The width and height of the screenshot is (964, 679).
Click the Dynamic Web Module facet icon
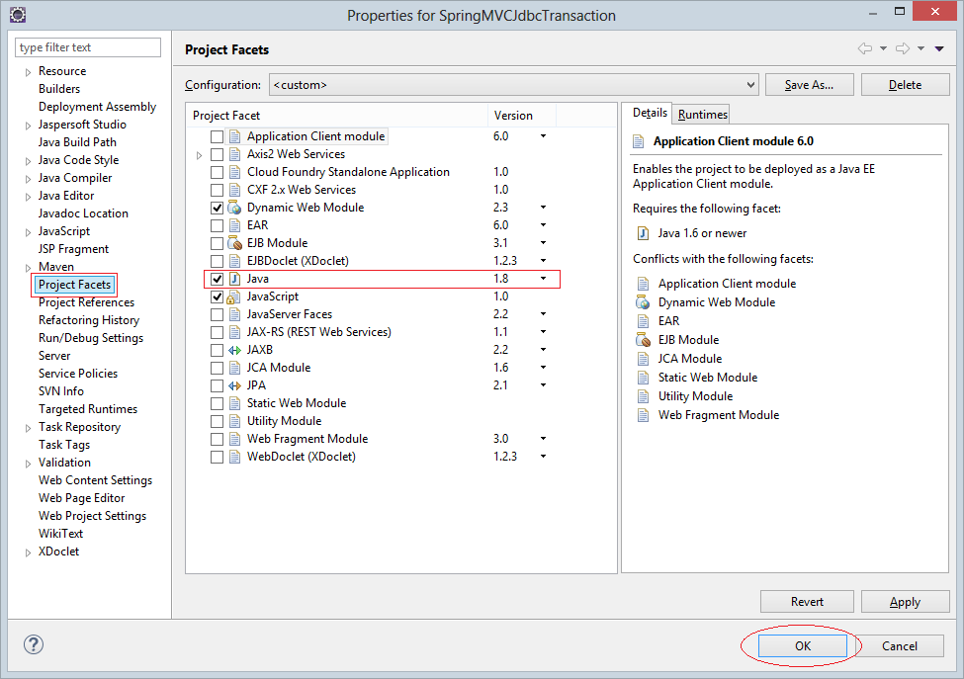click(234, 208)
